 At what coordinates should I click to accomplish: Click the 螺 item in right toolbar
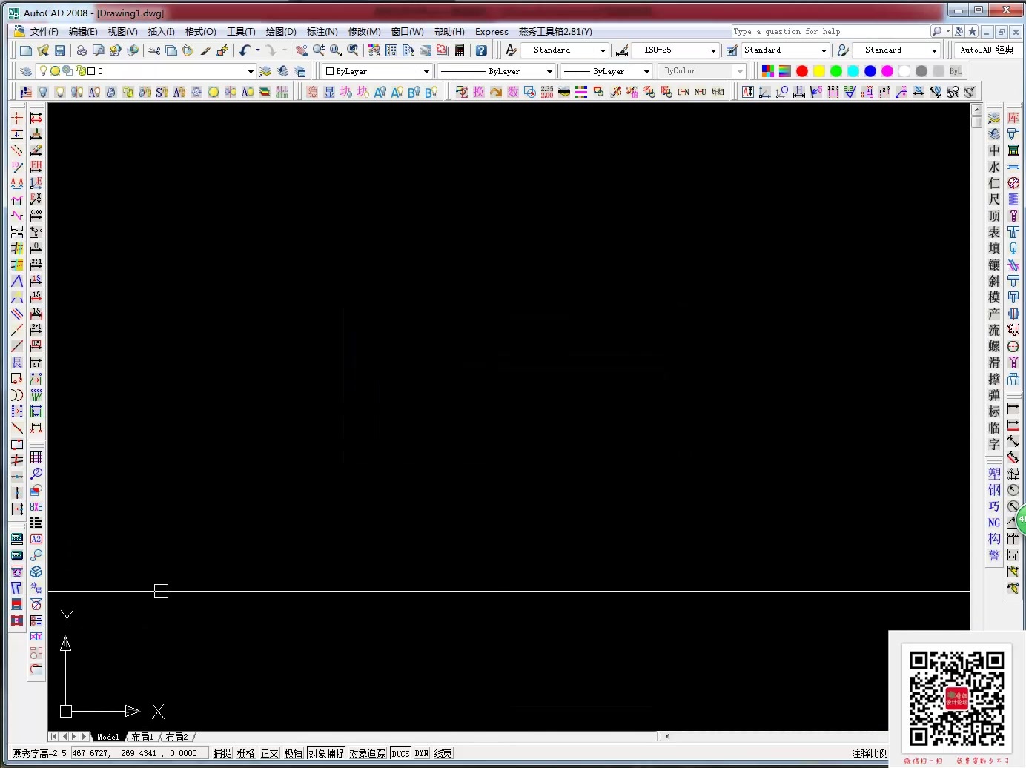[x=994, y=346]
